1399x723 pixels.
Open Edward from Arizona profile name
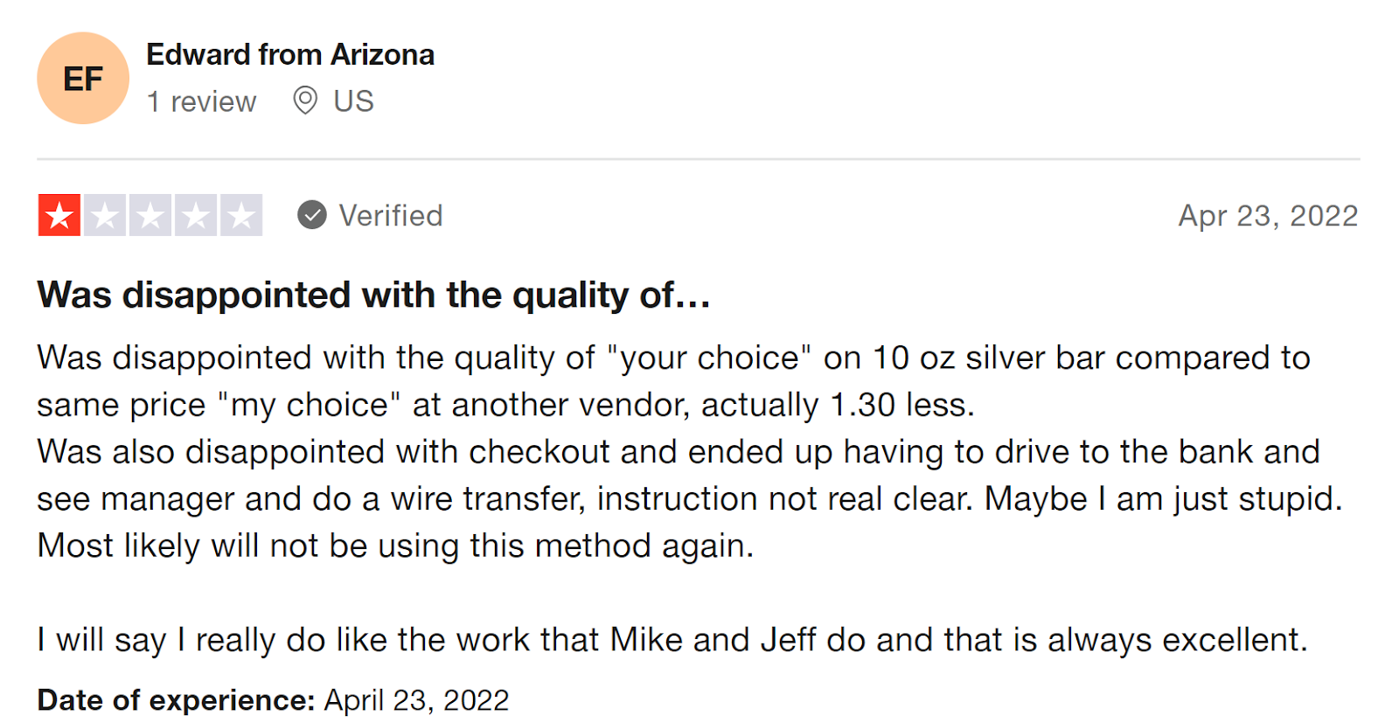coord(290,55)
